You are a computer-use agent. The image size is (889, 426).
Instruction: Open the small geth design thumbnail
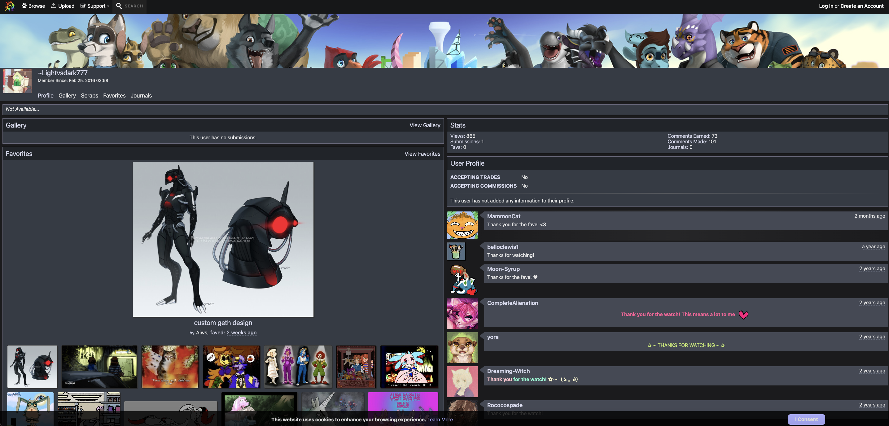tap(32, 367)
